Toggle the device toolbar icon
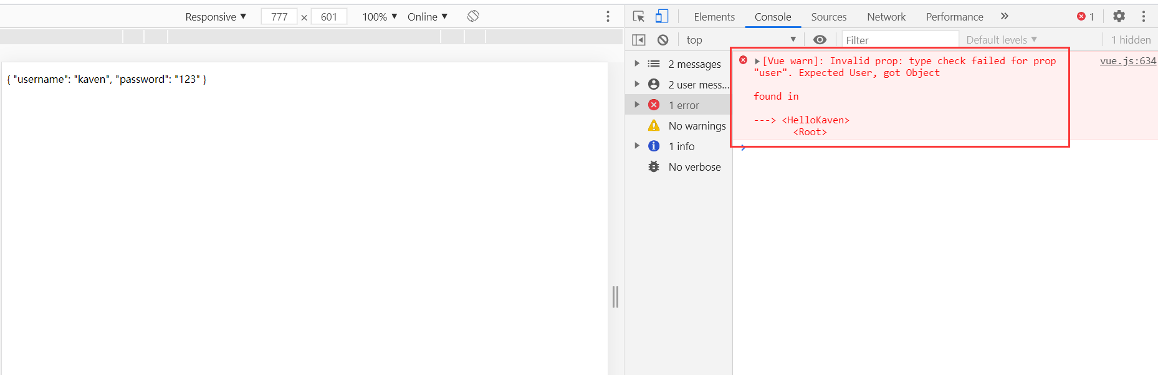The image size is (1158, 375). (x=662, y=17)
